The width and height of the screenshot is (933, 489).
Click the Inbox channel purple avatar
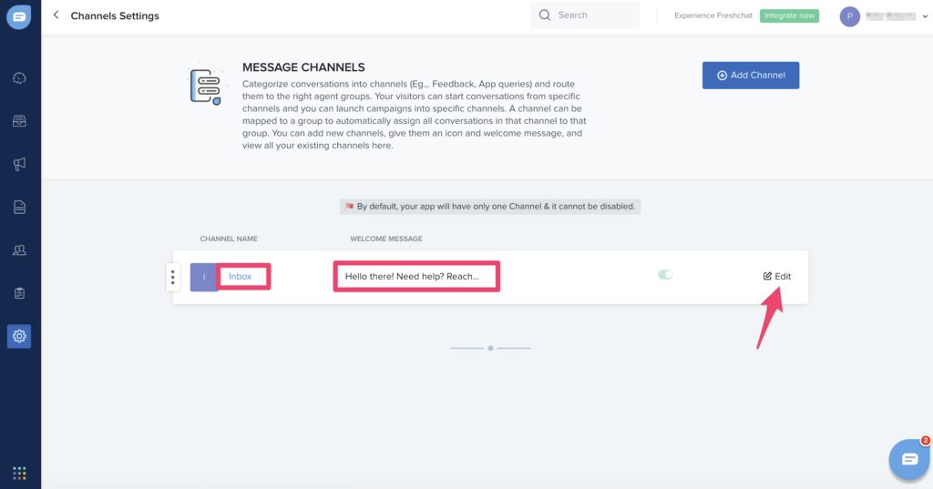tap(204, 277)
